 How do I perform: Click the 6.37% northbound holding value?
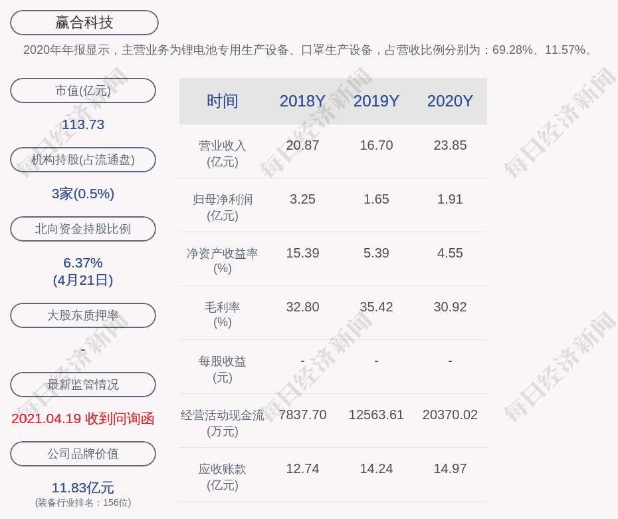[83, 263]
